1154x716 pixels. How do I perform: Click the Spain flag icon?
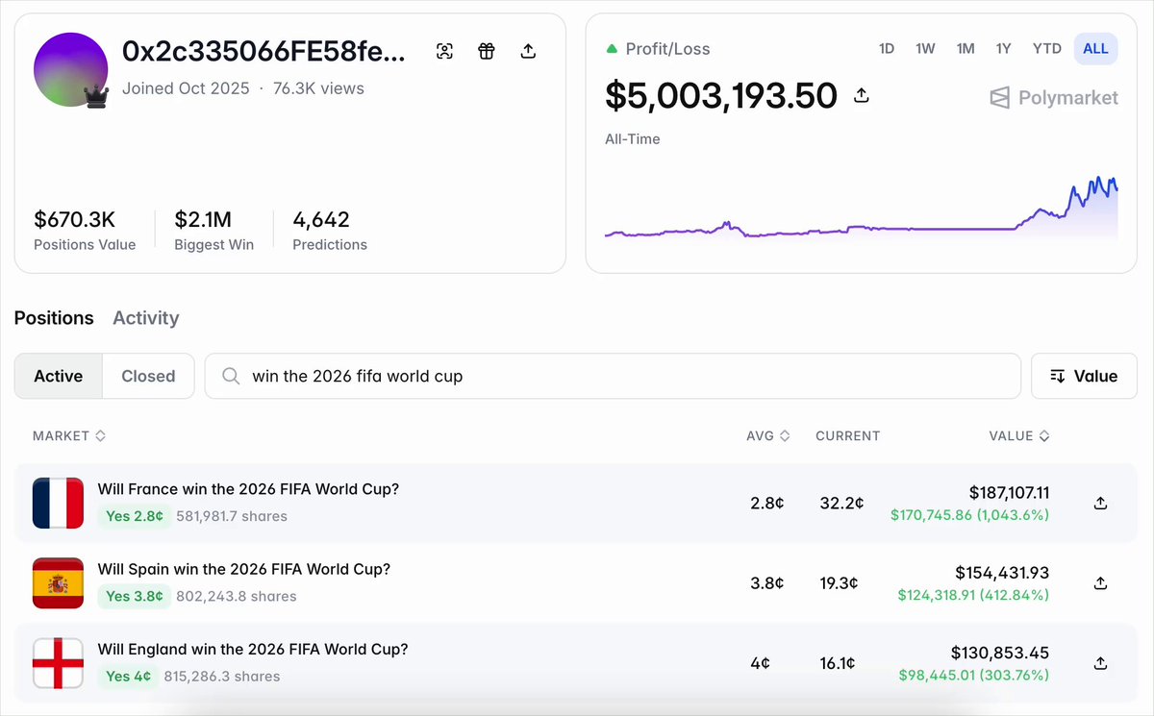pyautogui.click(x=59, y=582)
